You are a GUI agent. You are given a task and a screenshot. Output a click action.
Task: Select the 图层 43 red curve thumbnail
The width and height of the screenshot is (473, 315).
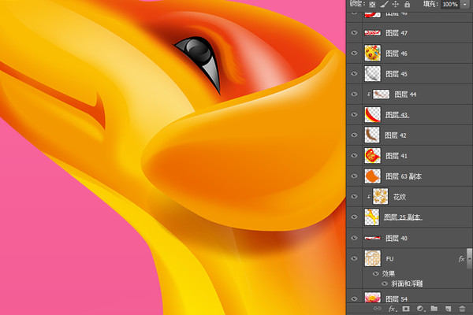point(372,115)
